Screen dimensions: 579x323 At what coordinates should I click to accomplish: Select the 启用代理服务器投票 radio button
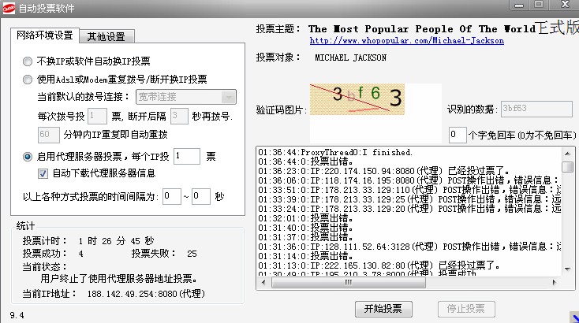click(28, 157)
